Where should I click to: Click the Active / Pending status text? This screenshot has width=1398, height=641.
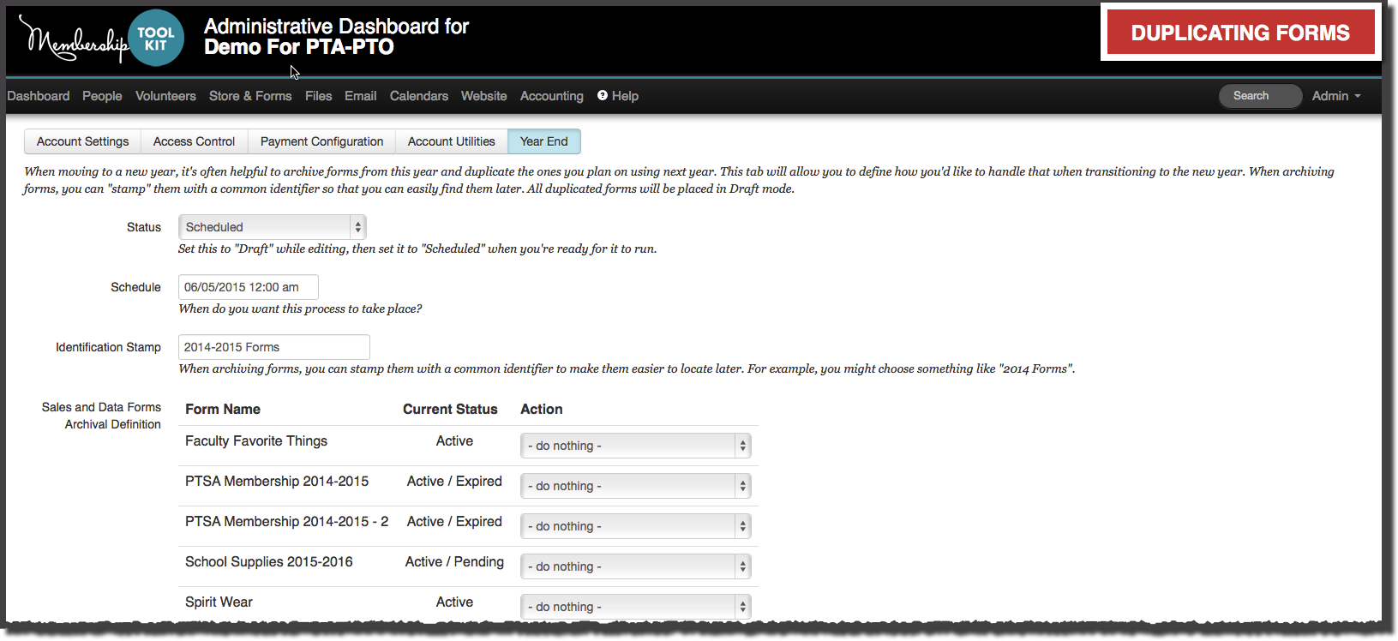454,561
